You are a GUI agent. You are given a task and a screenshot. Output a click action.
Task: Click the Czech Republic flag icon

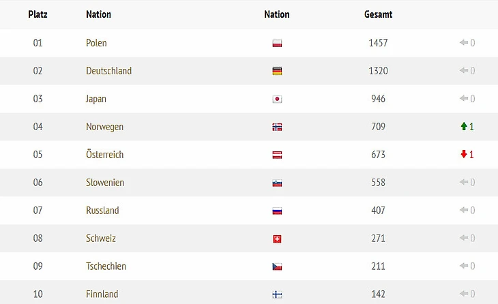point(277,267)
